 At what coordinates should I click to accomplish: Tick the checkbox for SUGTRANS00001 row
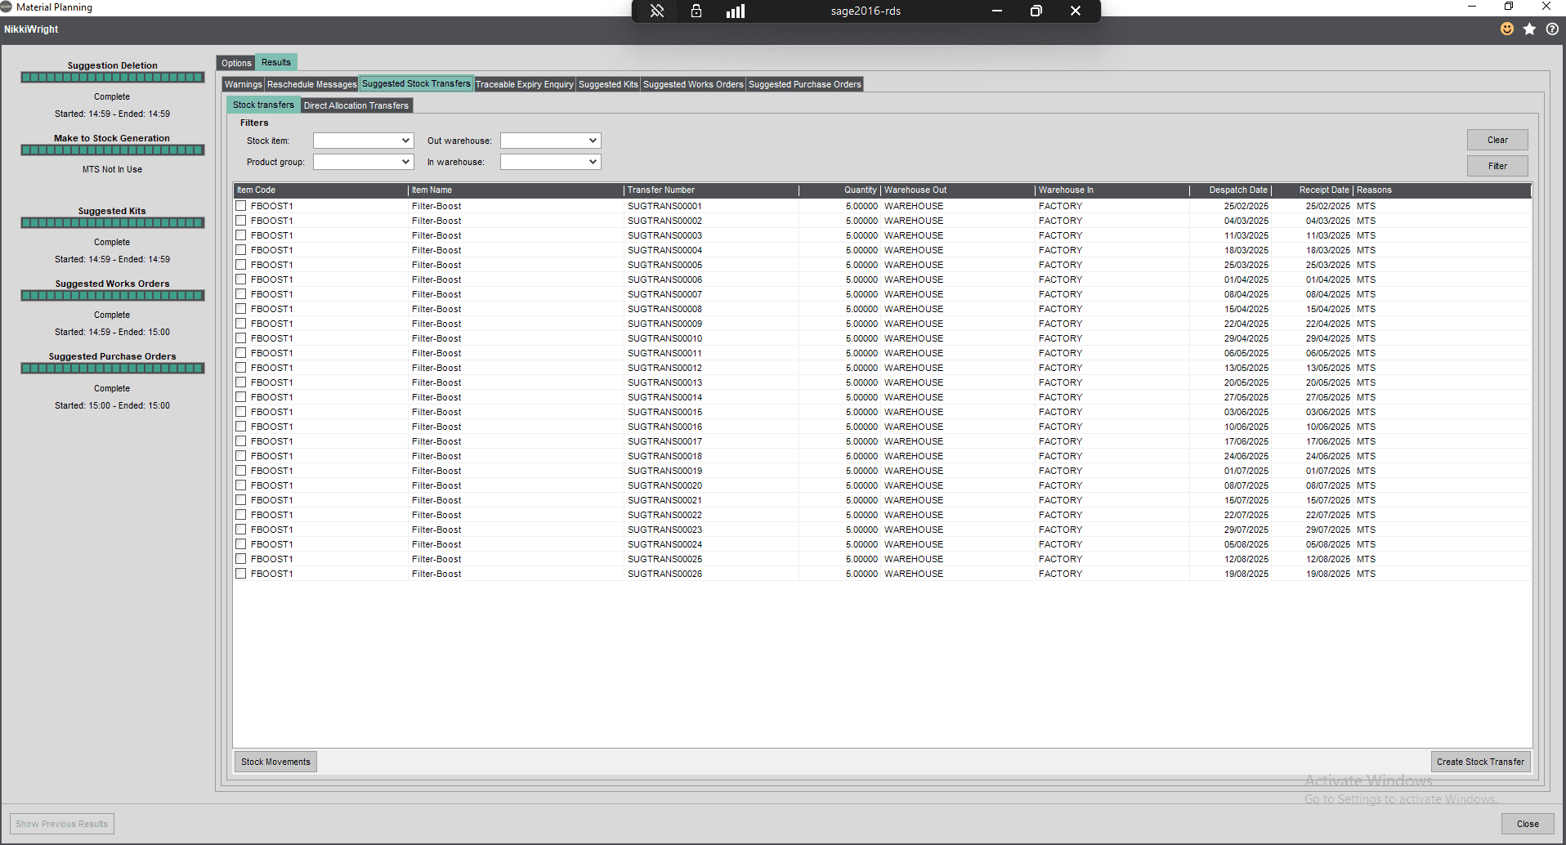241,206
